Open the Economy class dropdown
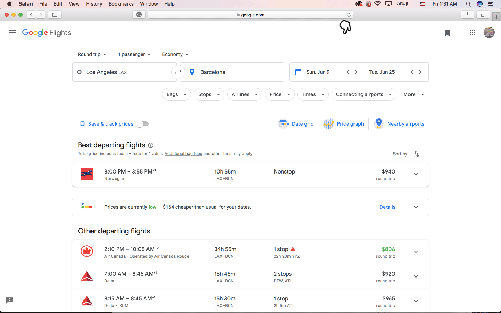The image size is (501, 313). click(x=175, y=54)
